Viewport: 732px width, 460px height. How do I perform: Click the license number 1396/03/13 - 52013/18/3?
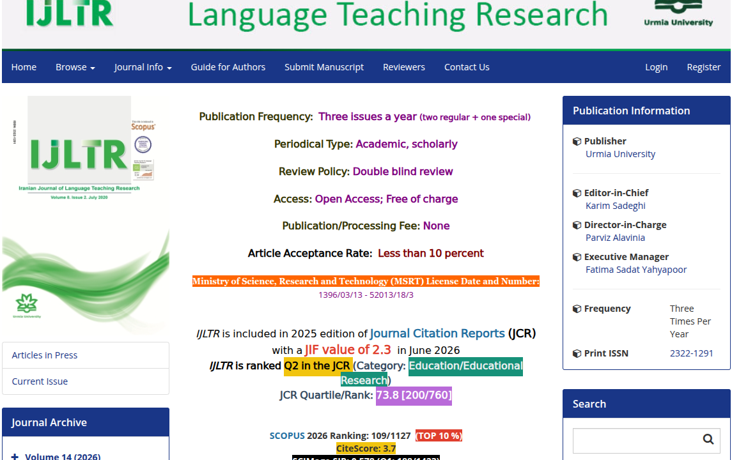tap(366, 295)
